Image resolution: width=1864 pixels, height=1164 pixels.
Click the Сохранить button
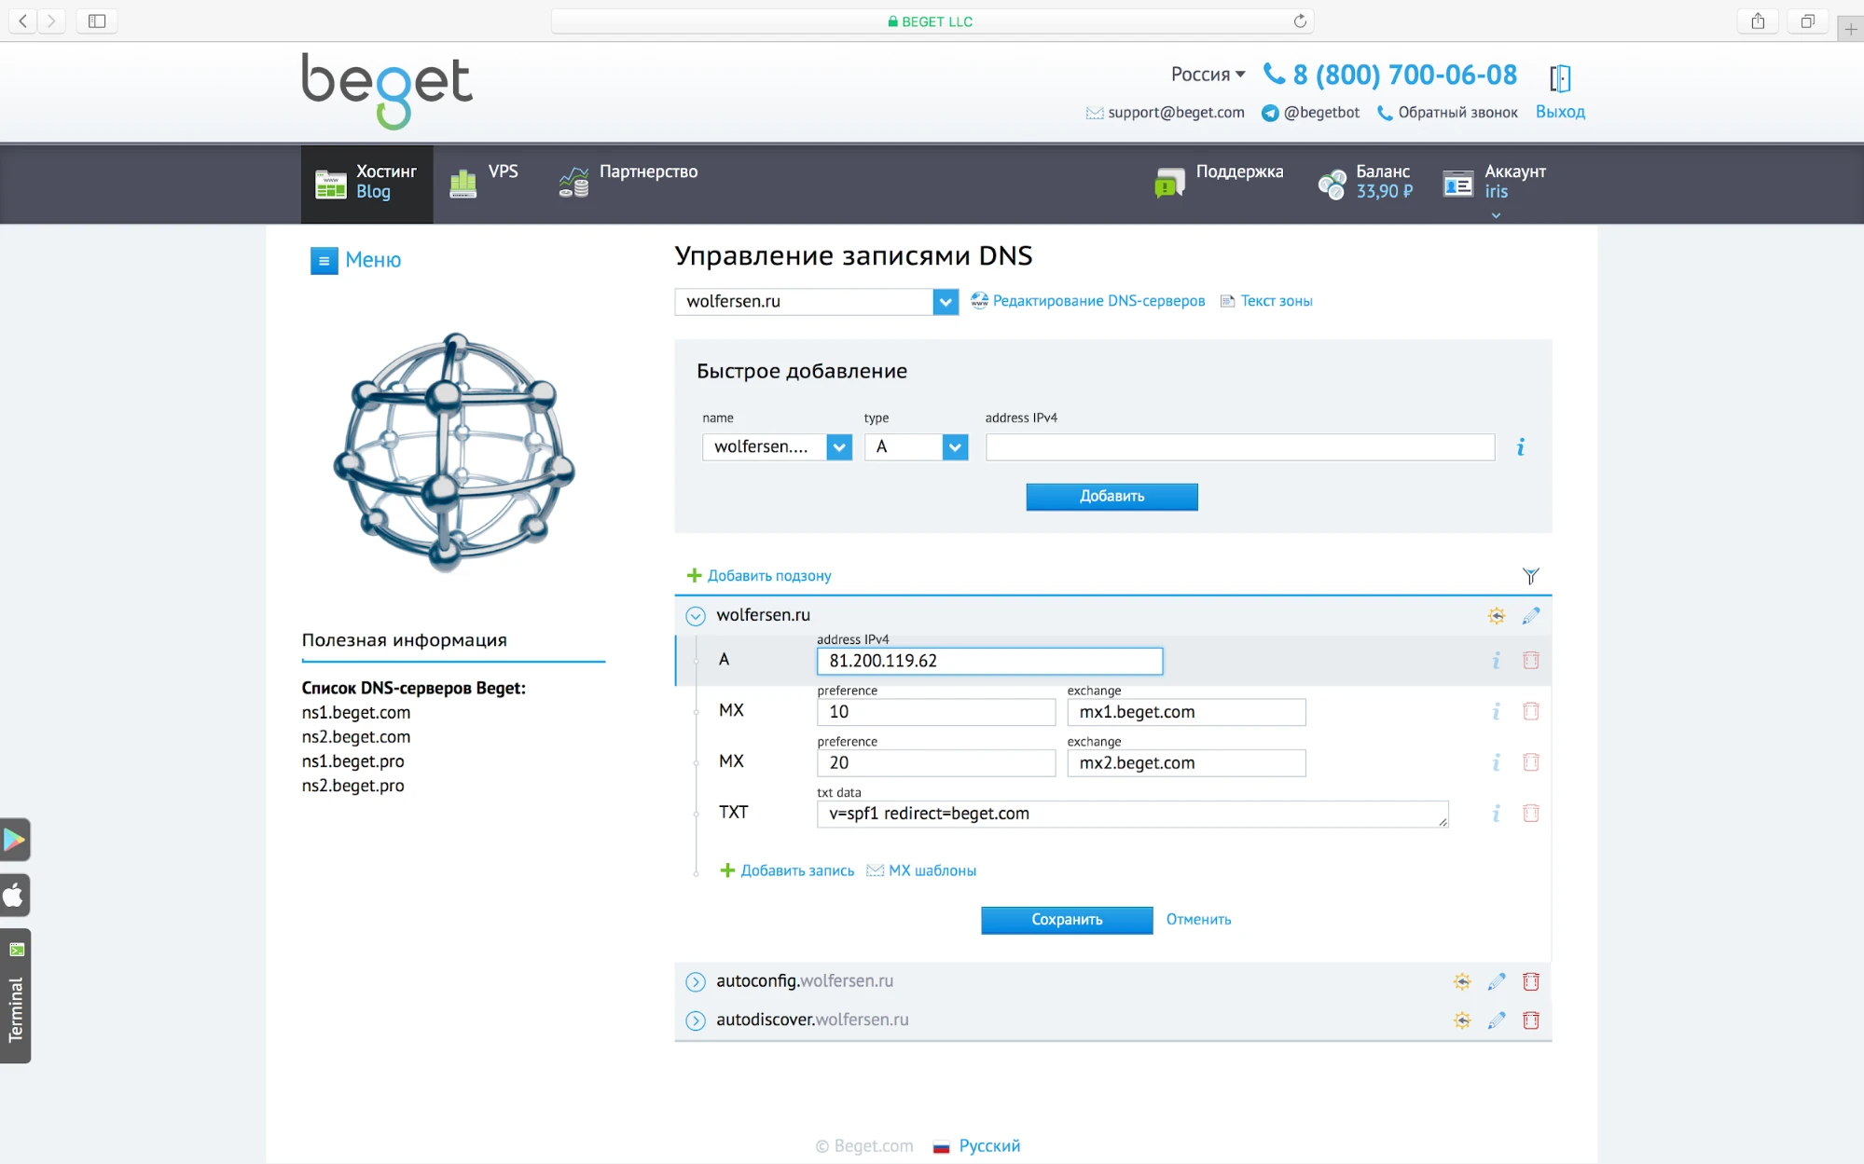(x=1066, y=920)
